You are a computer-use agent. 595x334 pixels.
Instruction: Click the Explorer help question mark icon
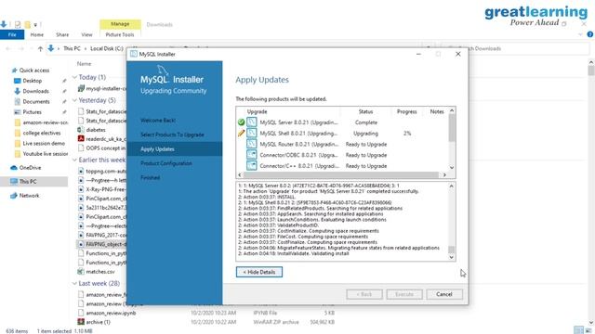[589, 34]
